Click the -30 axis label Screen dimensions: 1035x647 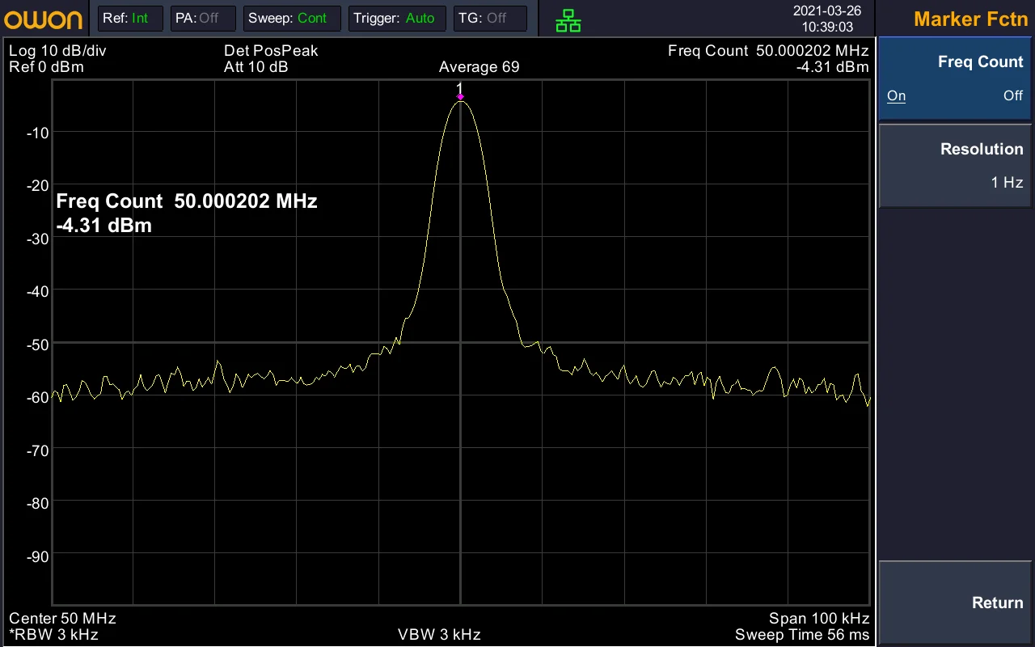pyautogui.click(x=37, y=239)
